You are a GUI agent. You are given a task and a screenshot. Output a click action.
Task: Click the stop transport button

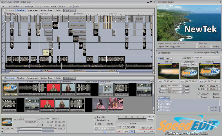(x=132, y=132)
